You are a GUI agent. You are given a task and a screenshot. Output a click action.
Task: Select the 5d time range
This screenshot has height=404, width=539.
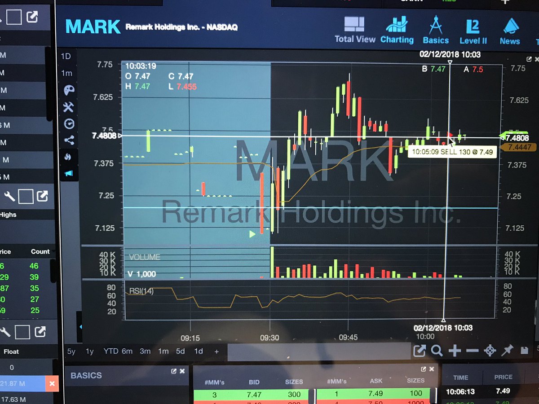180,351
